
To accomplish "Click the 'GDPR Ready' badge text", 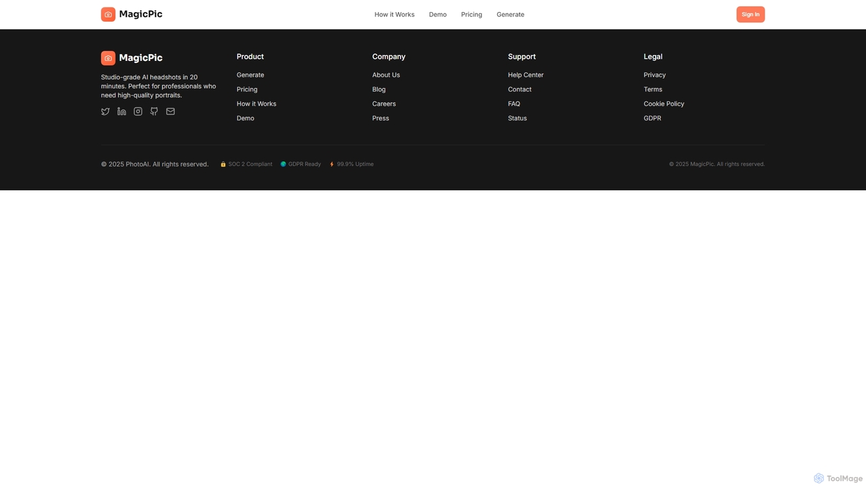I will tap(304, 164).
